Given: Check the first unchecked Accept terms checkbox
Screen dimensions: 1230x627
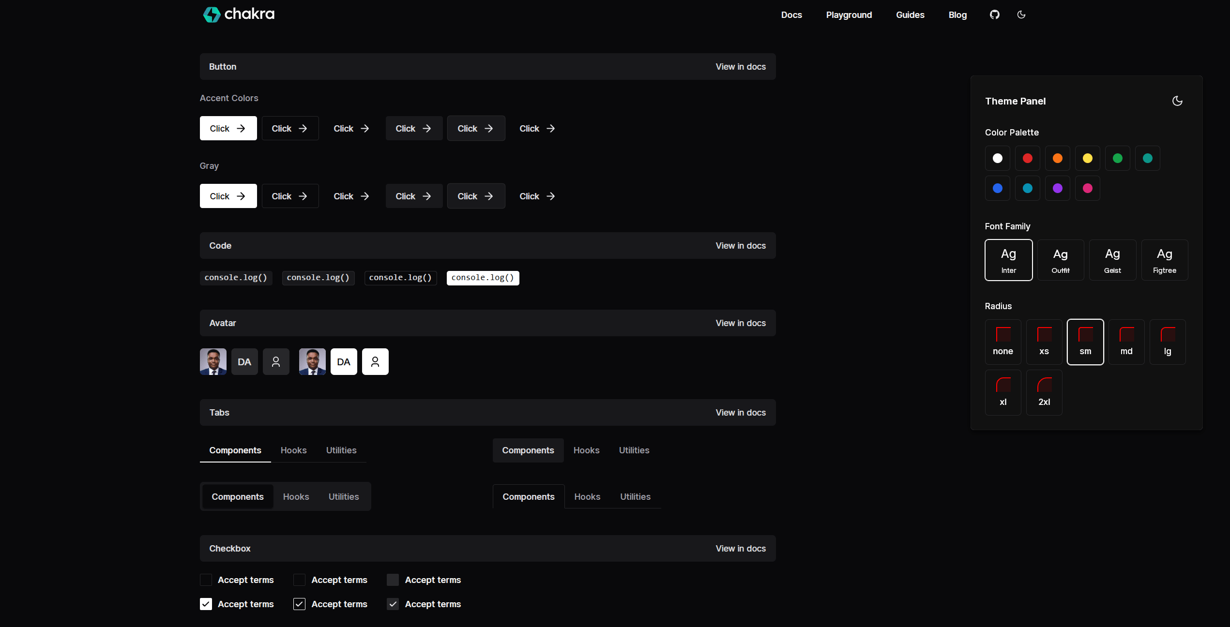Looking at the screenshot, I should coord(206,580).
